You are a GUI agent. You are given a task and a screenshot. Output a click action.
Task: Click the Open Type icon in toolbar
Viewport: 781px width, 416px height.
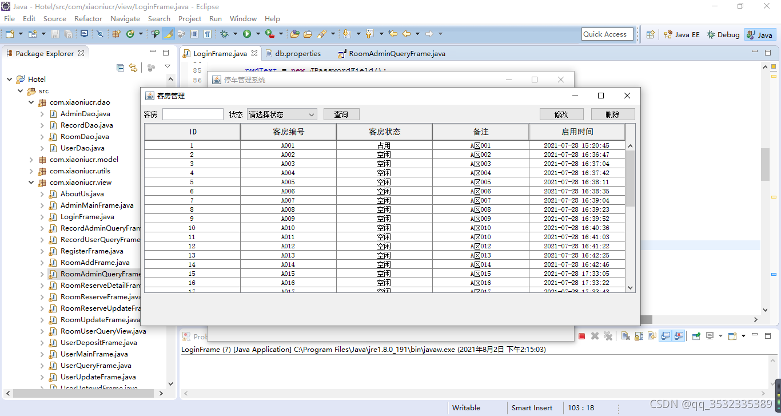[295, 34]
